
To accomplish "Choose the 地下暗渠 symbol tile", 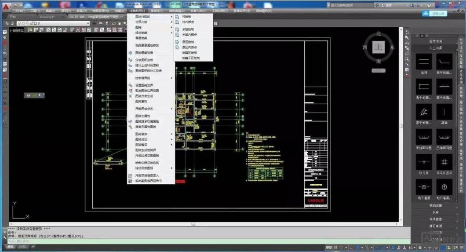I will [x=424, y=187].
